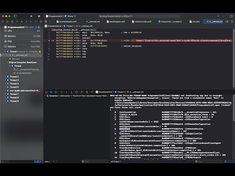The height and width of the screenshot is (176, 235).
Task: Open the Report navigator icon
Action: click(x=41, y=22)
